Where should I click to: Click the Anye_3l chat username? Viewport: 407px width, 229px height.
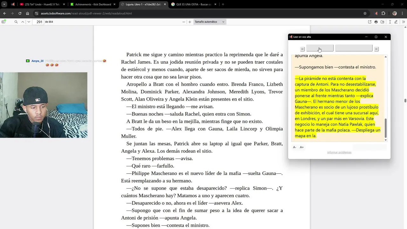37,61
